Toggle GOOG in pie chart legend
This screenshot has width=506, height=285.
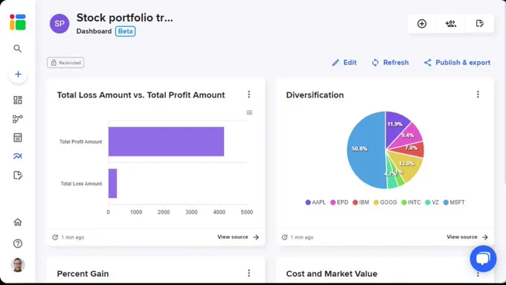(385, 202)
